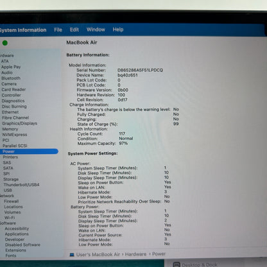The height and width of the screenshot is (267, 267).
Task: Open the Edit menu
Action: [74, 30]
